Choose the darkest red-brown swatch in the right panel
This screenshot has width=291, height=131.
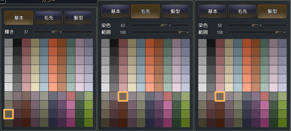point(220,123)
